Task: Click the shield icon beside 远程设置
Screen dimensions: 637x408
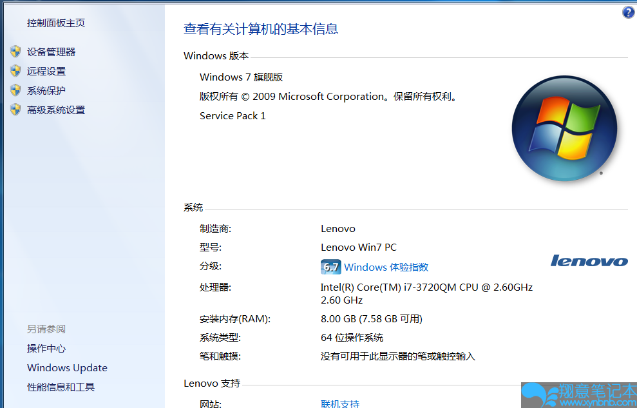Action: pyautogui.click(x=15, y=71)
